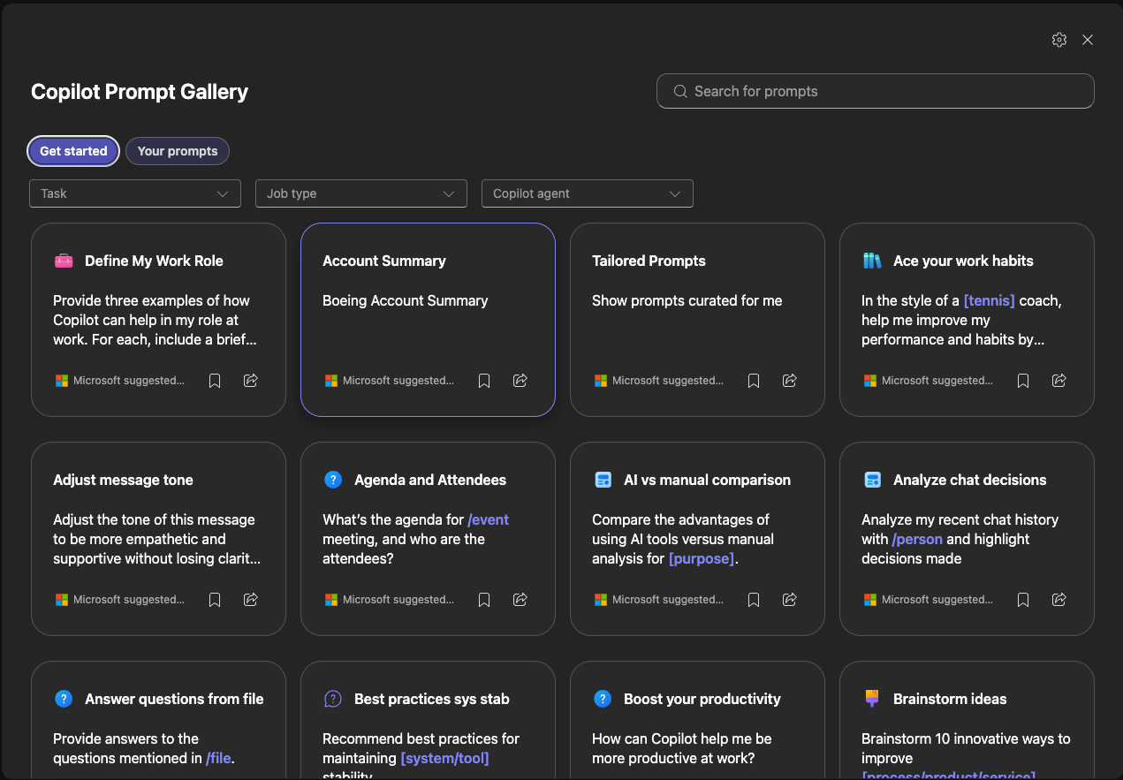The image size is (1123, 780).
Task: Click the [system/tool] placeholder link
Action: coord(444,758)
